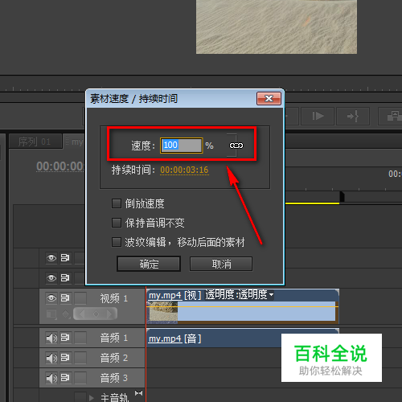Click the Go to Out Point button
Screen dimensions: 402x402
pyautogui.click(x=353, y=116)
